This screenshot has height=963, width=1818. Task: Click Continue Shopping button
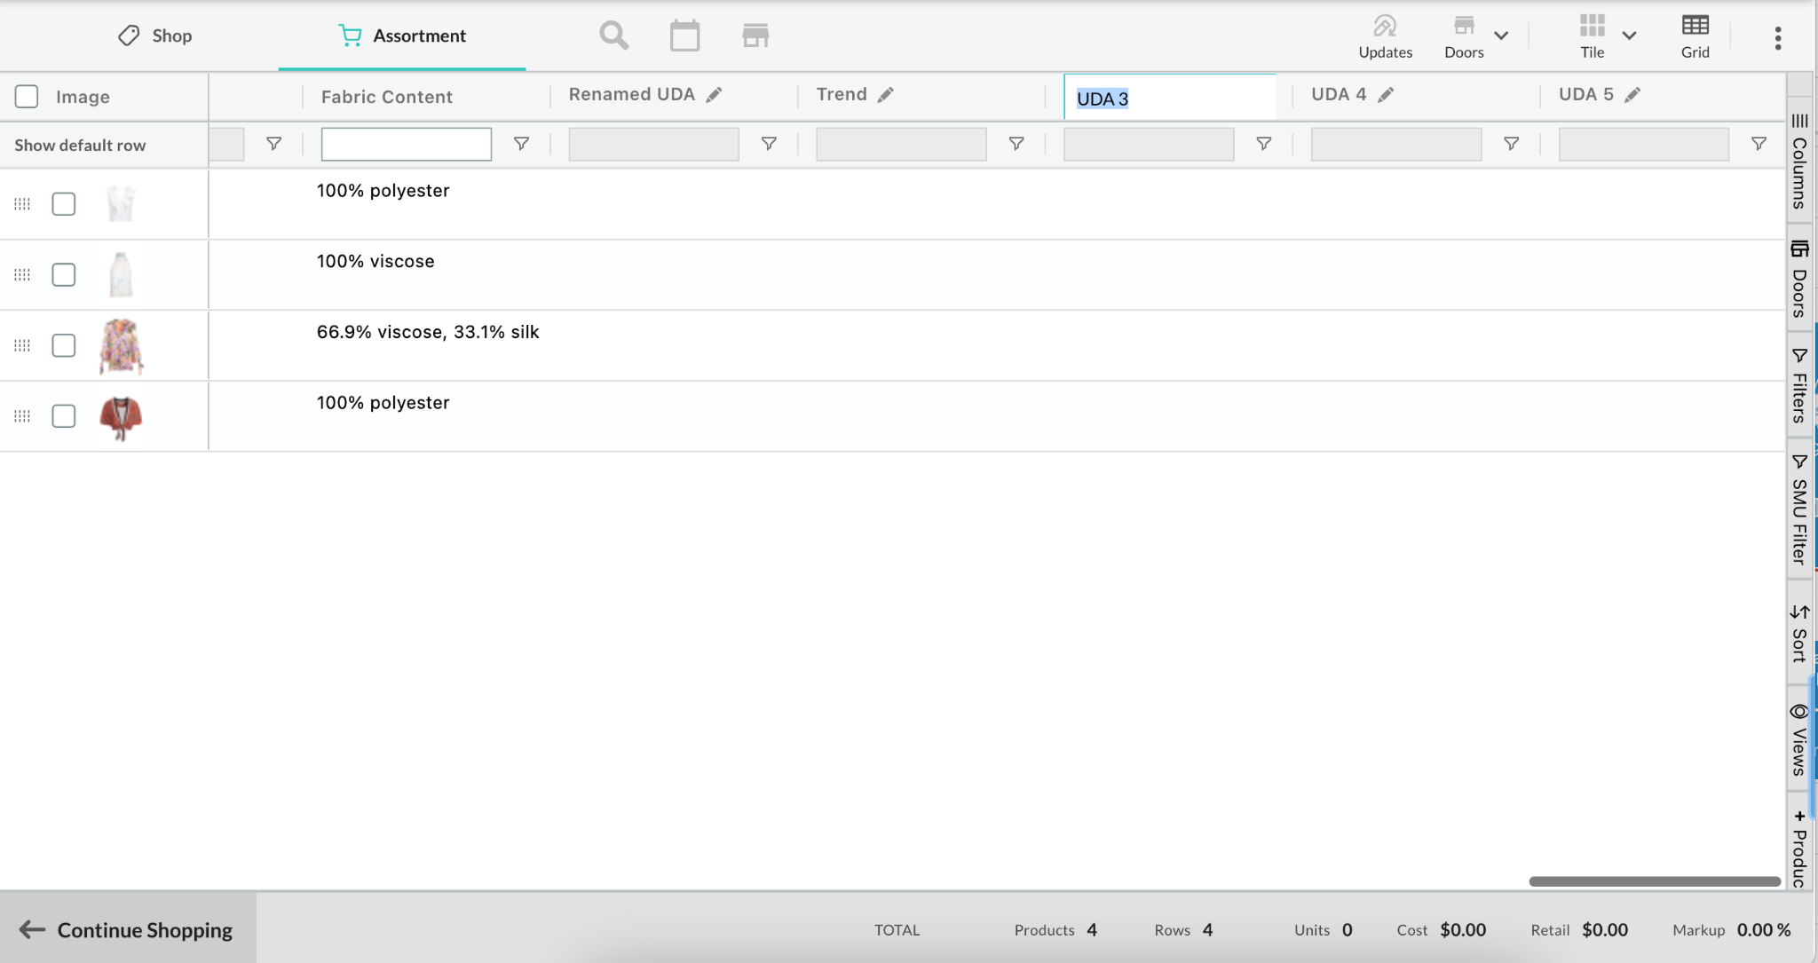127,929
